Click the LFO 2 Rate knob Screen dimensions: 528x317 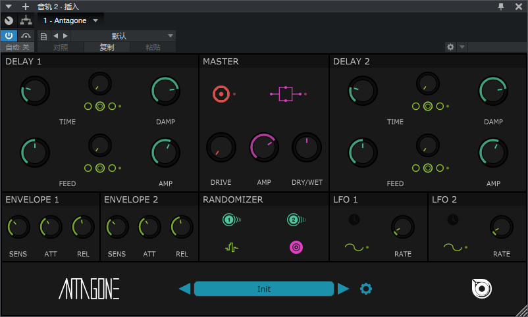[502, 227]
